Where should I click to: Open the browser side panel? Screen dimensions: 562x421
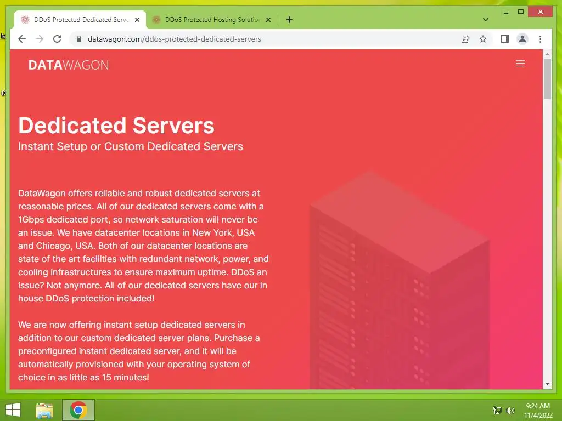[505, 39]
